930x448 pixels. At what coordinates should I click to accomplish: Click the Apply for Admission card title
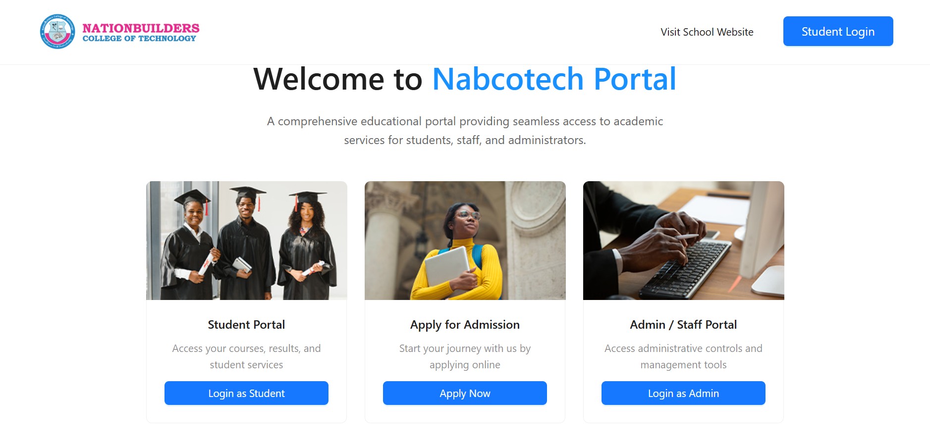pyautogui.click(x=465, y=325)
